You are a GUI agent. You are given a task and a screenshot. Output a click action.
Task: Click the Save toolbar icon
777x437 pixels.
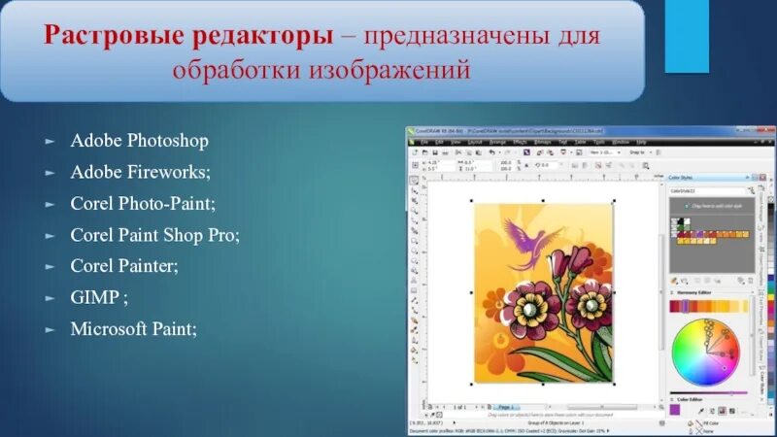(x=435, y=152)
